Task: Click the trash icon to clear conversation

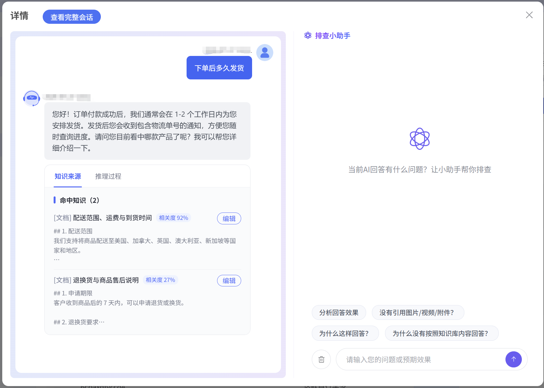Action: pyautogui.click(x=321, y=359)
